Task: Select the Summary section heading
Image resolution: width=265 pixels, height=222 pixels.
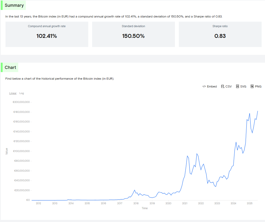Action: [14, 5]
